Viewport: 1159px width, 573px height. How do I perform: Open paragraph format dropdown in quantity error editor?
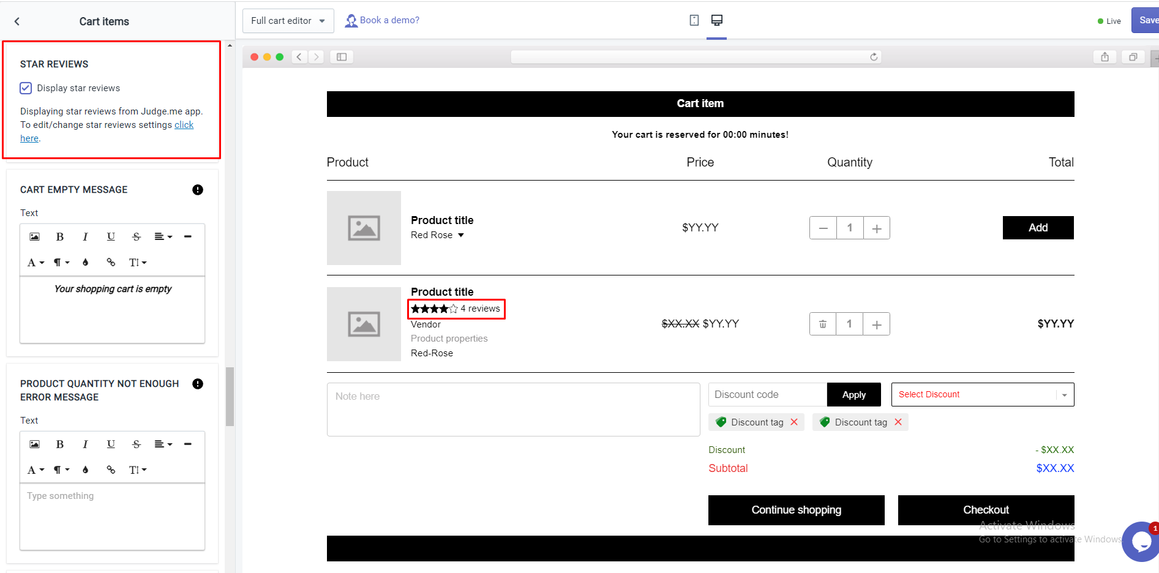[61, 470]
